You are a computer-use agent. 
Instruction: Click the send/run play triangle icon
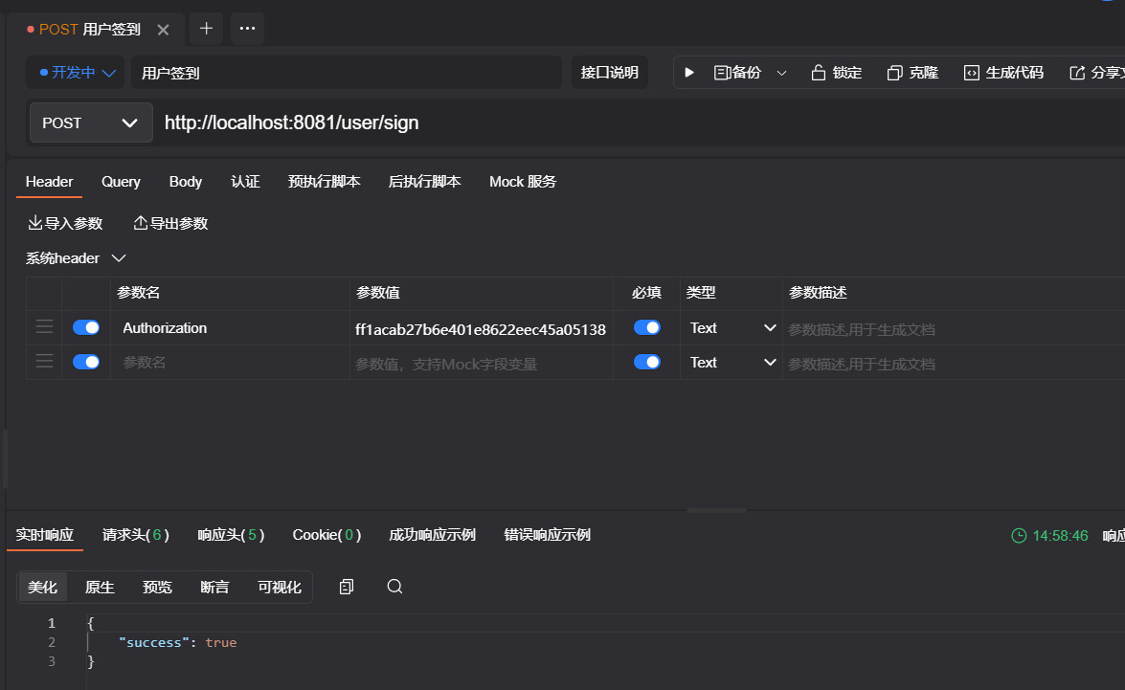pos(689,73)
